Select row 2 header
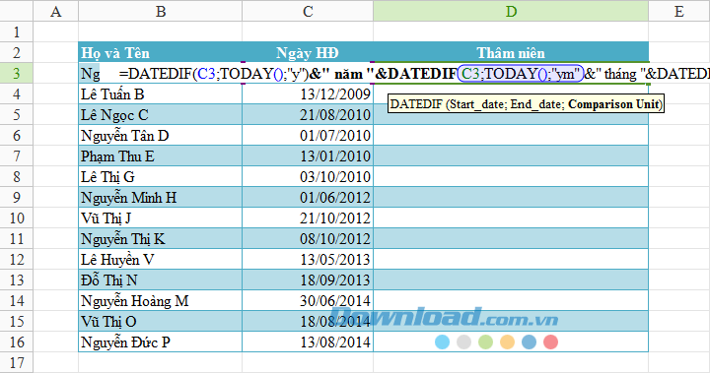 pyautogui.click(x=17, y=52)
